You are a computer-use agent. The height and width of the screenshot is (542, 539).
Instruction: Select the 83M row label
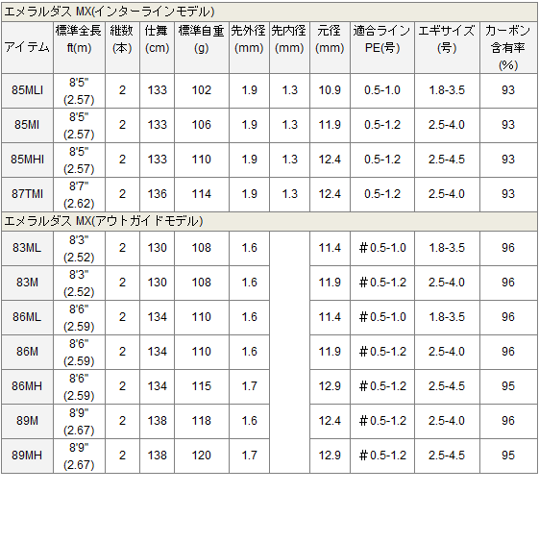pyautogui.click(x=27, y=283)
